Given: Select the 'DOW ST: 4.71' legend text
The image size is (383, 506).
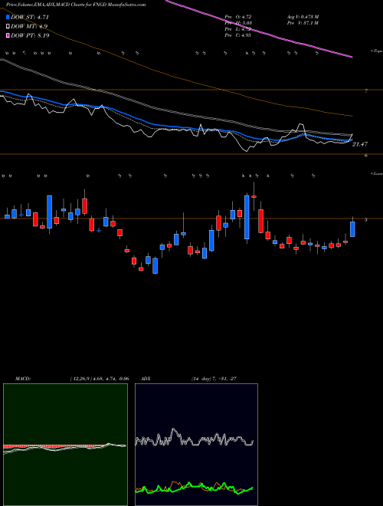Looking at the screenshot, I should pos(30,17).
